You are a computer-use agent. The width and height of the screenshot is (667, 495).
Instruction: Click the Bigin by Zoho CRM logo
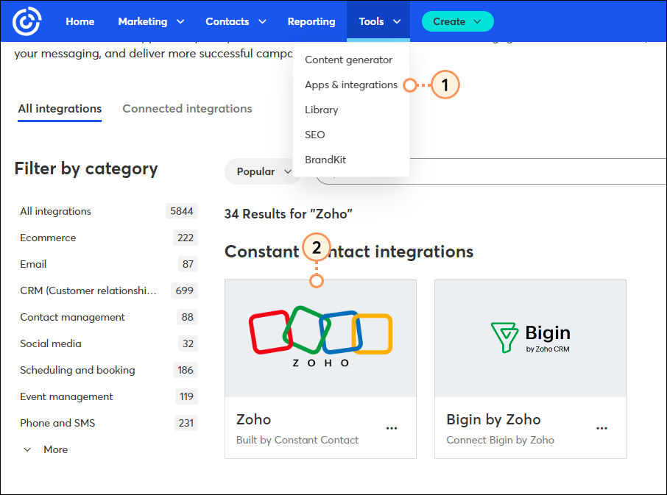coord(530,338)
